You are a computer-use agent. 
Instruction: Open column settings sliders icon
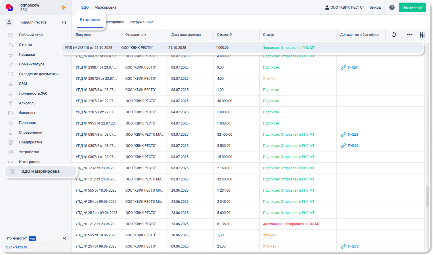point(422,35)
